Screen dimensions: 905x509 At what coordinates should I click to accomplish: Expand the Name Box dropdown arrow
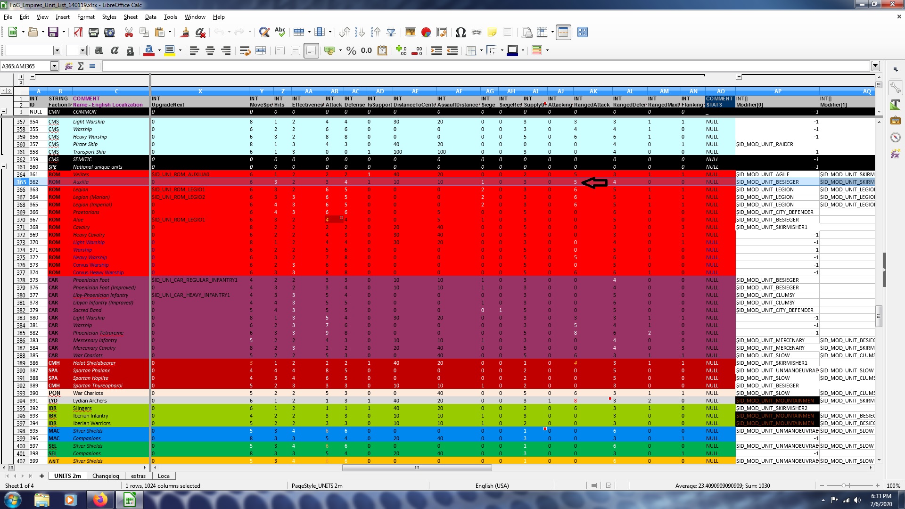tap(54, 66)
